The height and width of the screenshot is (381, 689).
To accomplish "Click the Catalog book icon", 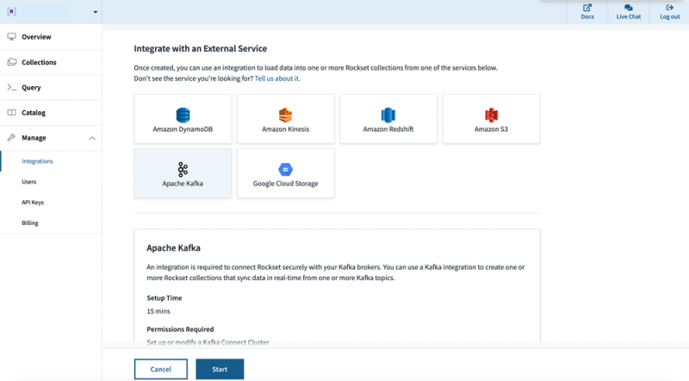I will pyautogui.click(x=12, y=113).
